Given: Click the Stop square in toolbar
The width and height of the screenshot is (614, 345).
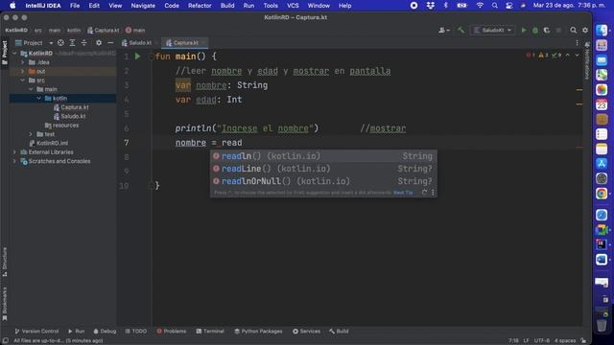Looking at the screenshot, I should tap(558, 30).
